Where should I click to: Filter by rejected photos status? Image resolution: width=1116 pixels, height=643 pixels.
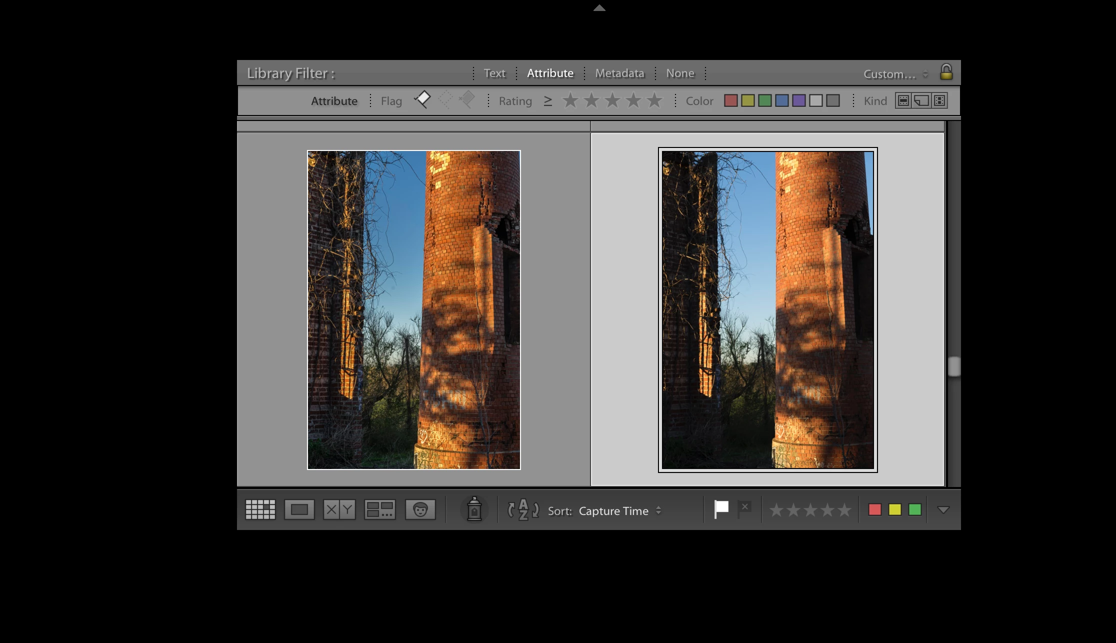pyautogui.click(x=467, y=99)
